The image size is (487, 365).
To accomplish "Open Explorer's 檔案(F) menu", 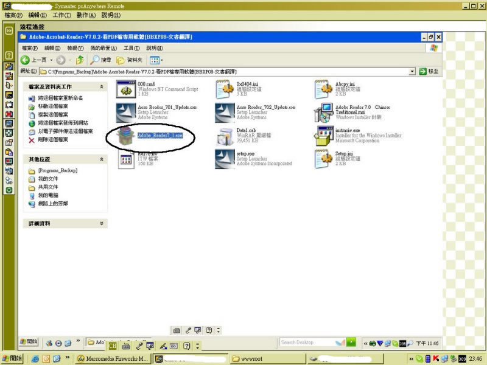I will click(30, 48).
